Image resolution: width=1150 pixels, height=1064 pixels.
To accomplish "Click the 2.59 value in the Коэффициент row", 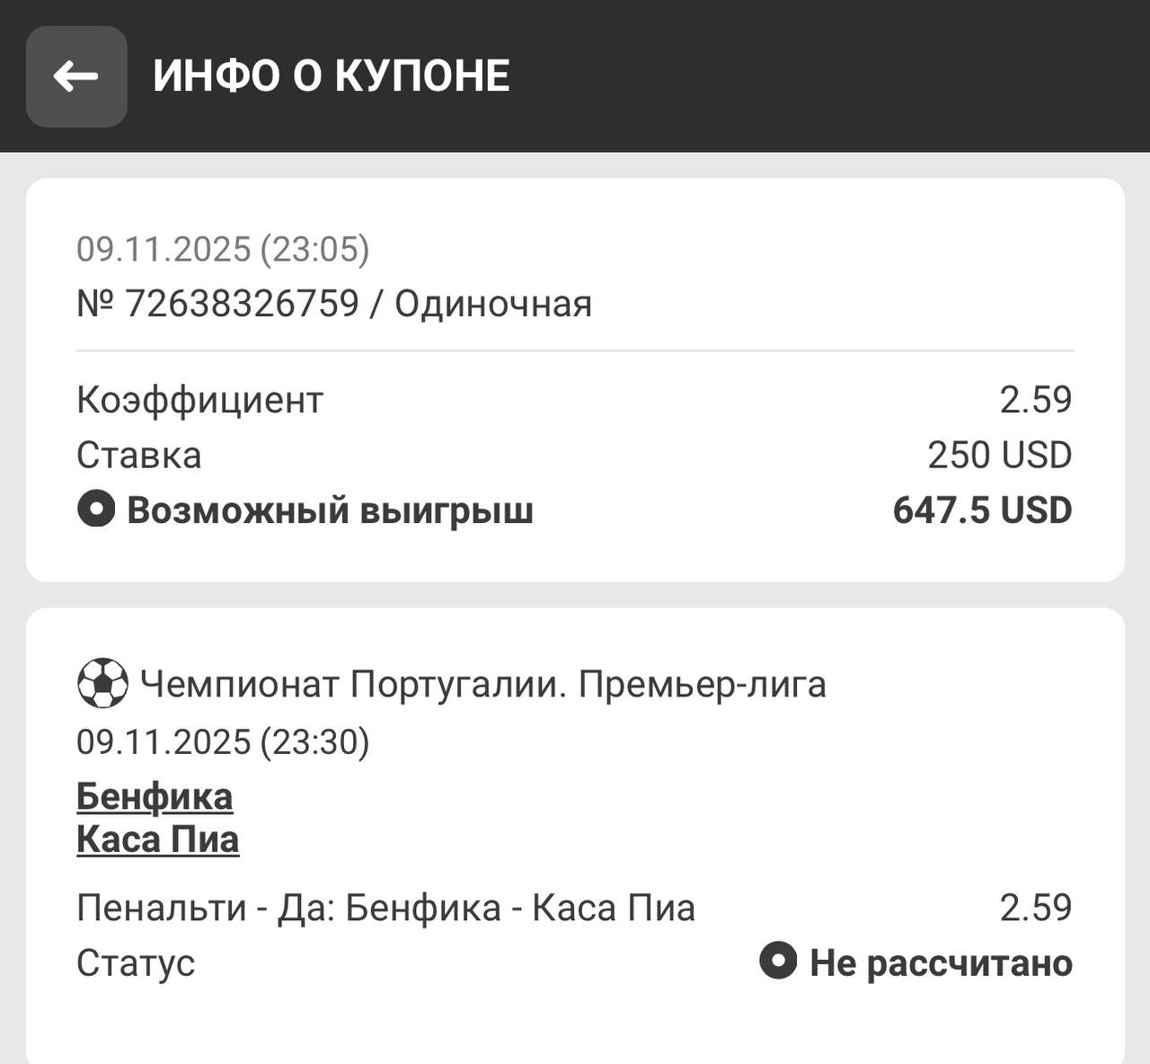I will pos(1036,400).
